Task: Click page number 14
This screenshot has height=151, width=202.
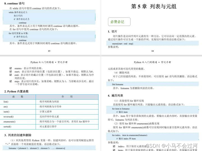Action: coord(153,51)
